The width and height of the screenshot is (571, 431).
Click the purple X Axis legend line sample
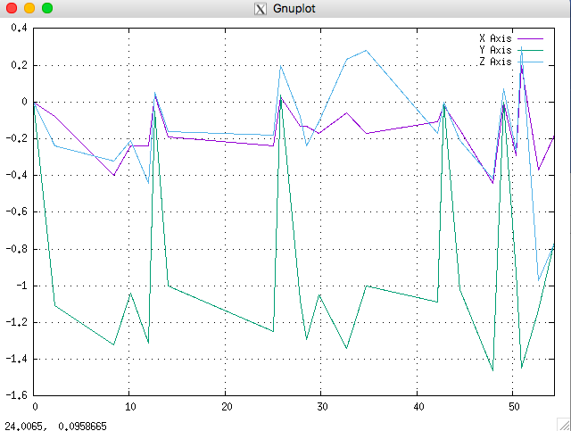pyautogui.click(x=530, y=38)
